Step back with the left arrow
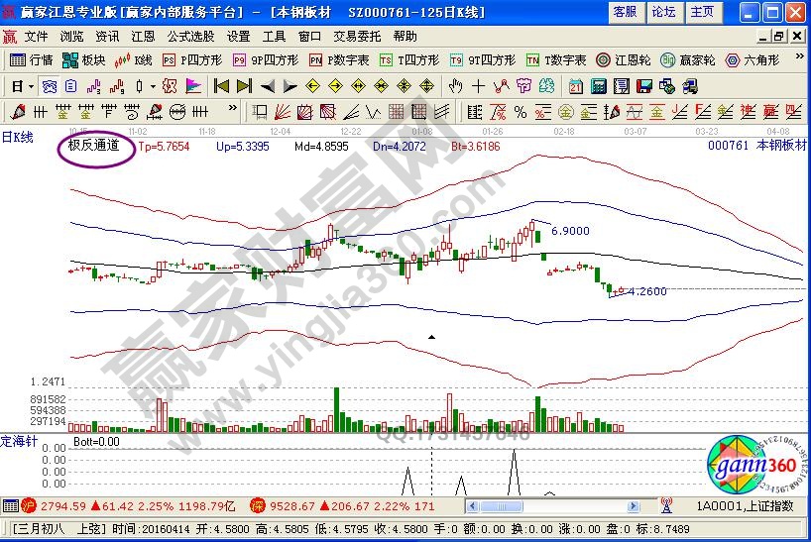The width and height of the screenshot is (811, 542). [268, 86]
